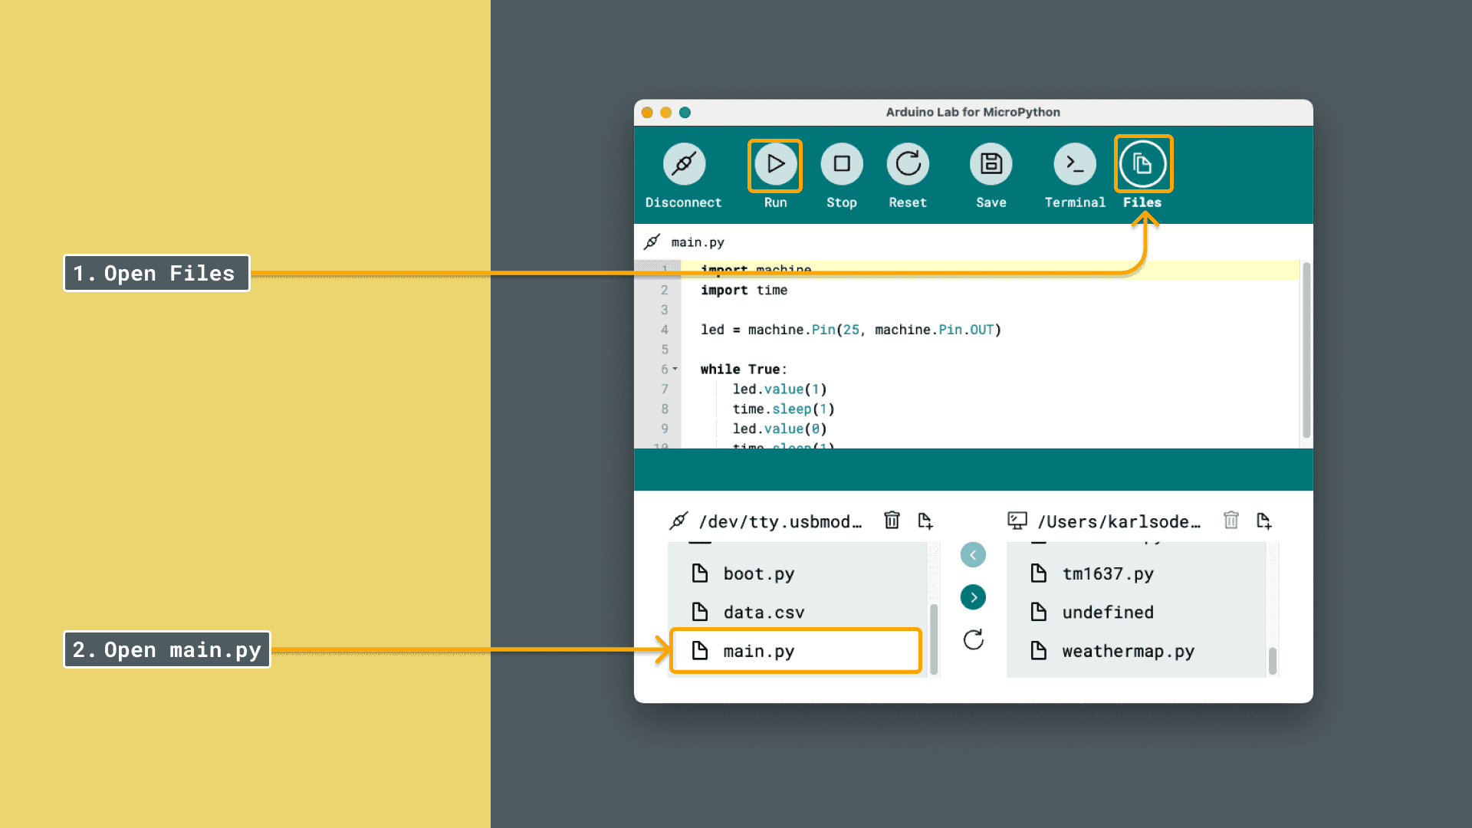Click the Run icon in the toolbar
This screenshot has width=1472, height=828.
[774, 164]
